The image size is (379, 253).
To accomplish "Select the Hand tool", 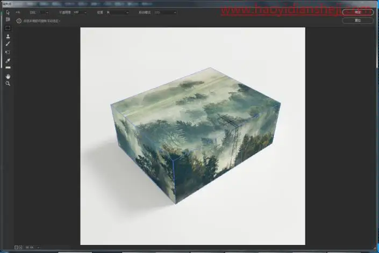I will click(x=8, y=76).
